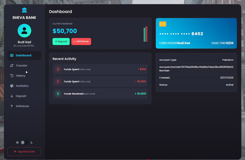
Task: Click the - $100 amount in recent activity
Action: point(142,69)
